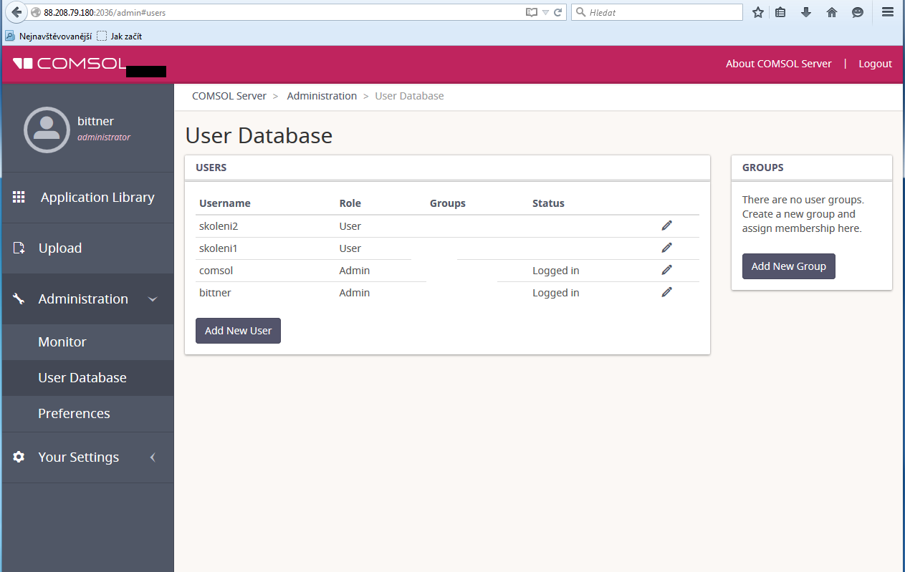Click the Nejnavštěvovanější bookmark
Viewport: 905px width, 572px height.
[x=48, y=36]
